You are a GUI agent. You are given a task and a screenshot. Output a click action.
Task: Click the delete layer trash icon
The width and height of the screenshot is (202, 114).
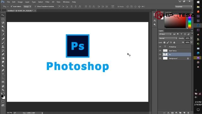tap(188, 113)
